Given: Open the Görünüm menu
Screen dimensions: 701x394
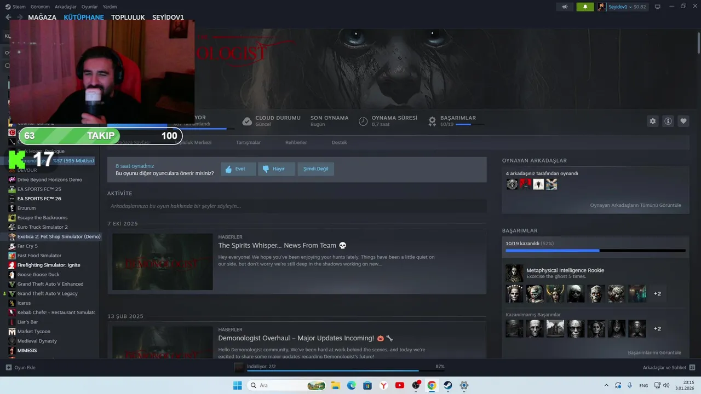Looking at the screenshot, I should (41, 7).
